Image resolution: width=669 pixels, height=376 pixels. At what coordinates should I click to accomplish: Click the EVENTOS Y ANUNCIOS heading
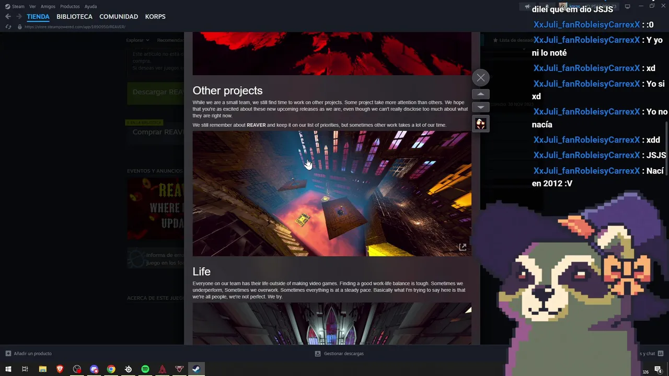tap(155, 171)
